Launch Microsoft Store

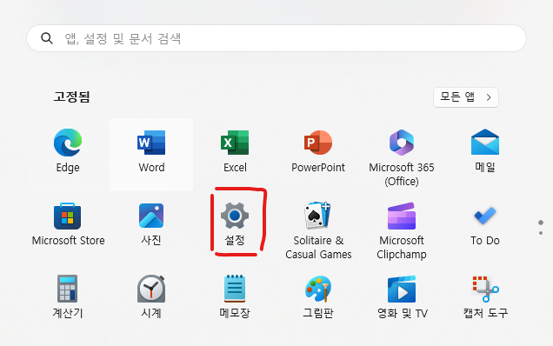click(x=68, y=216)
